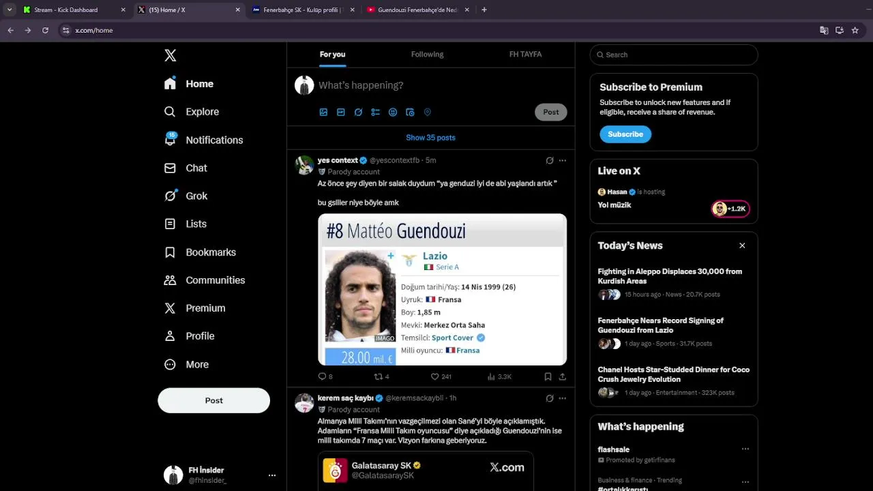Open Bookmarks in the sidebar
This screenshot has width=873, height=491.
(200, 252)
